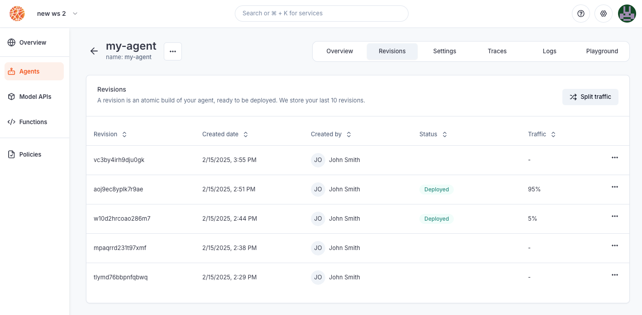Open the help question mark icon
642x315 pixels.
pyautogui.click(x=581, y=14)
